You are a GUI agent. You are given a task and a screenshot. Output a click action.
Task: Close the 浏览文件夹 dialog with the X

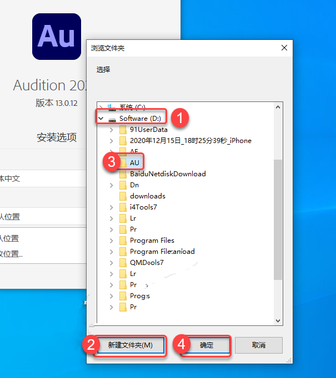tap(284, 48)
